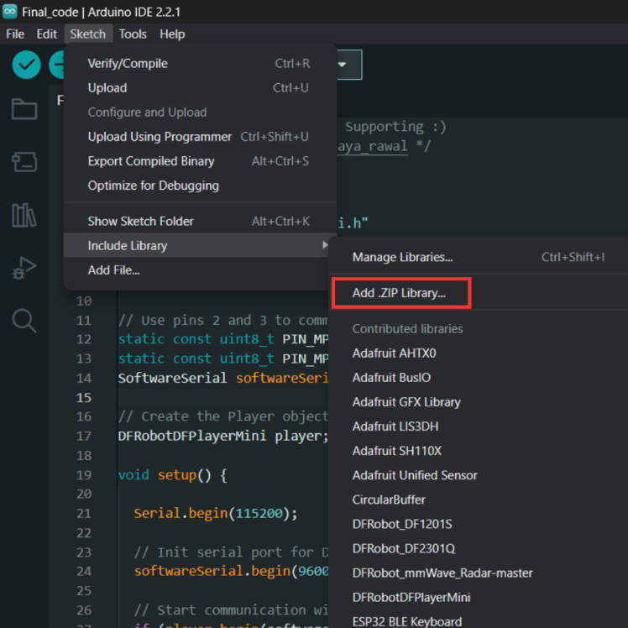This screenshot has width=628, height=628.
Task: Open the Search magnifier sidebar icon
Action: [24, 320]
